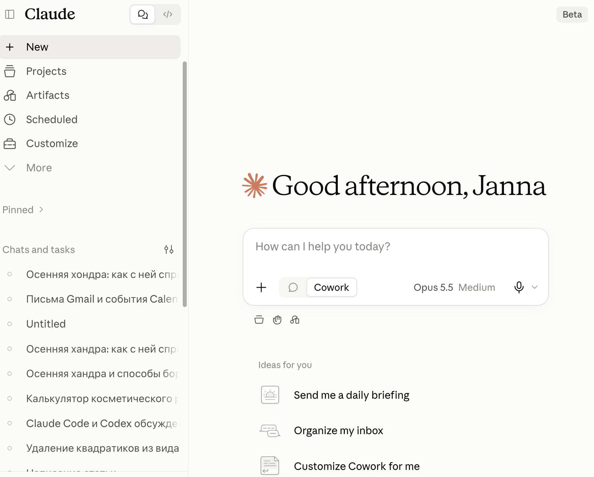Click the Beta badge
The height and width of the screenshot is (477, 594).
coord(572,15)
